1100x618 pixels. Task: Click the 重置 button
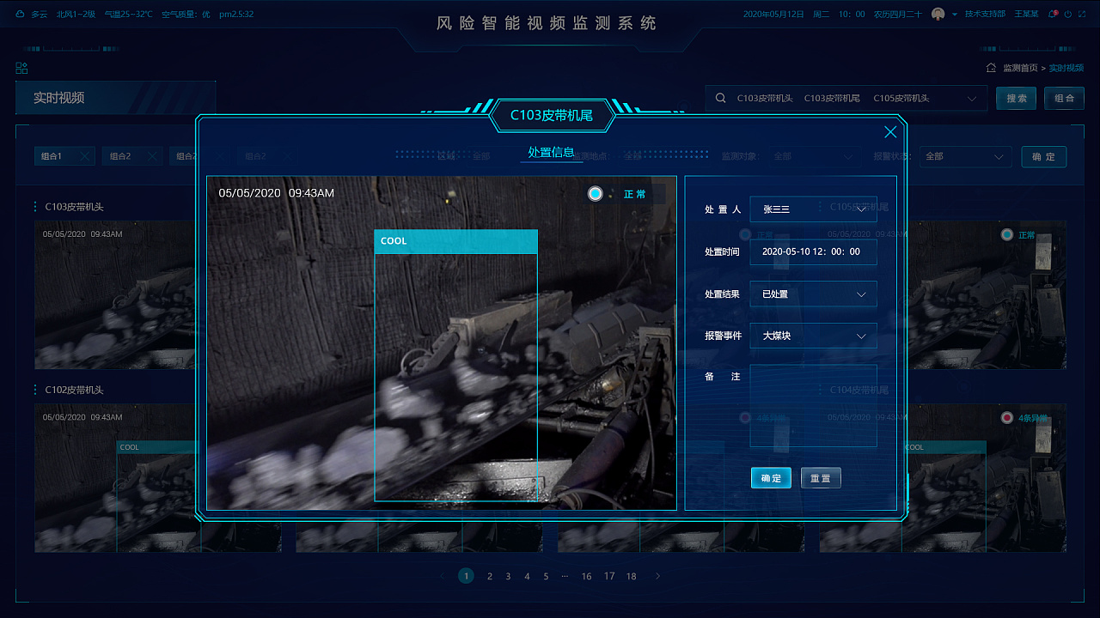point(821,478)
